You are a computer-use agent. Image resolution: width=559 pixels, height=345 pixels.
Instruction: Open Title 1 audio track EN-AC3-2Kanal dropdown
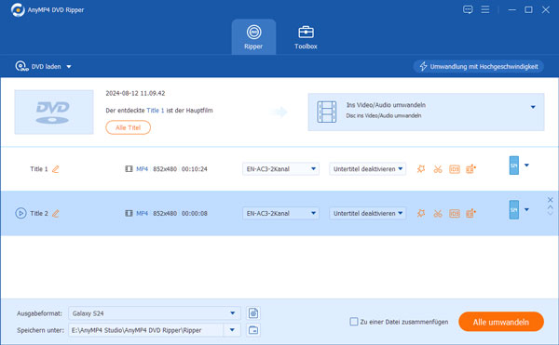[x=280, y=169]
